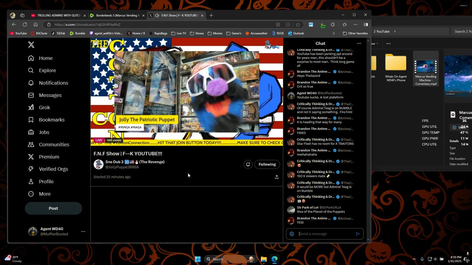Expand Live TV bookmarks folder

(179, 33)
